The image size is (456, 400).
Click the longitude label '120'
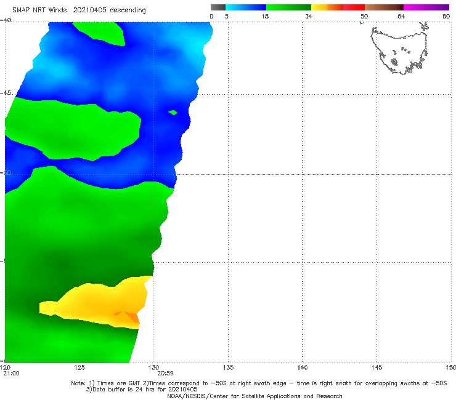(x=6, y=368)
